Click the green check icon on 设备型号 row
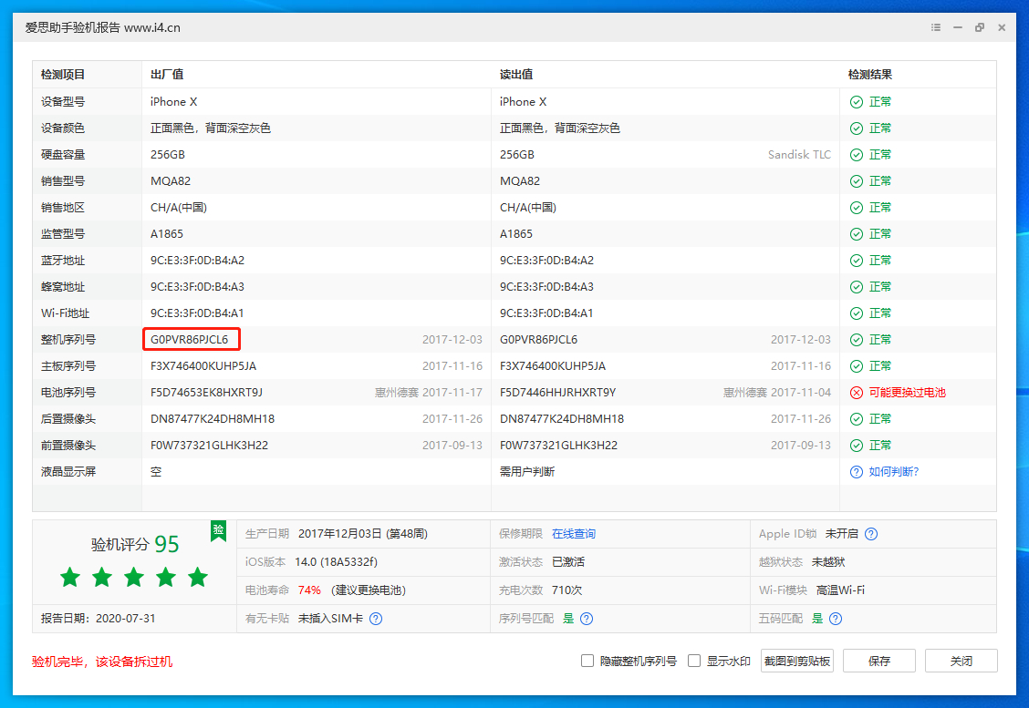Image resolution: width=1029 pixels, height=708 pixels. (x=856, y=101)
